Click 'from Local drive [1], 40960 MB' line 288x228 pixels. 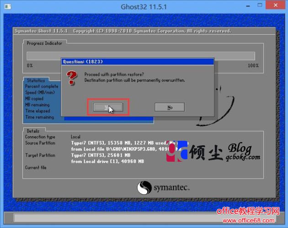107,161
